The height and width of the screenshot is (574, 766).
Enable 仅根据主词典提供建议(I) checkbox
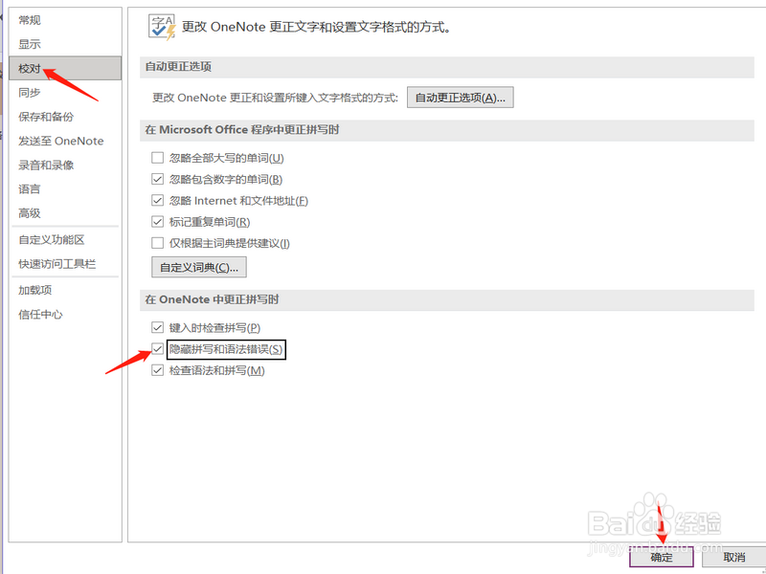pyautogui.click(x=157, y=243)
